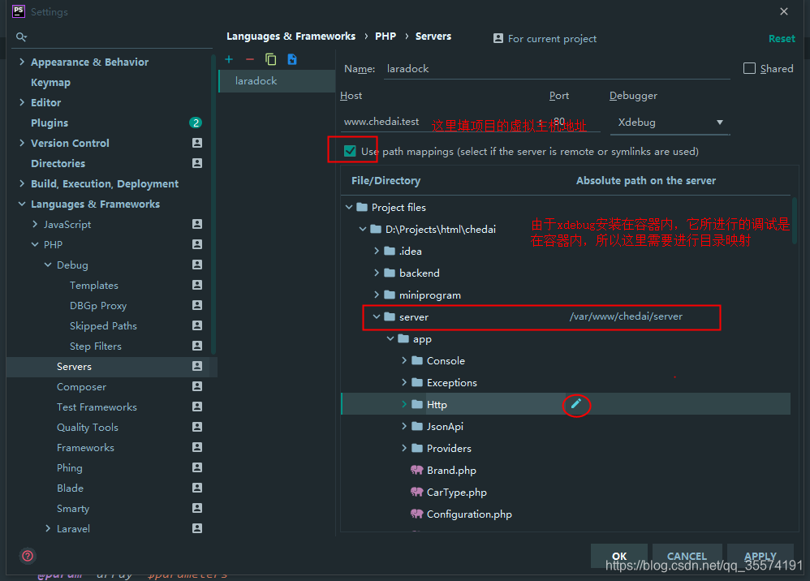Click the Project files folder icon
This screenshot has width=810, height=581.
pos(362,207)
